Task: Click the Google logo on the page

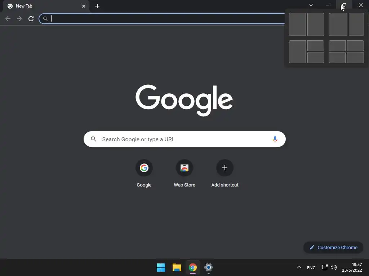Action: (x=184, y=100)
